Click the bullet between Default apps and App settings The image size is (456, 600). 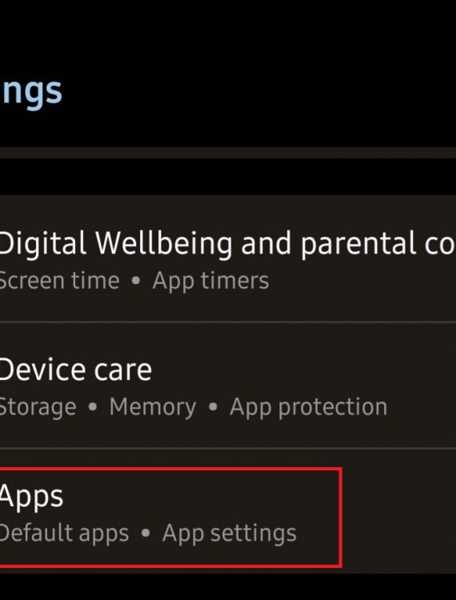coord(146,534)
